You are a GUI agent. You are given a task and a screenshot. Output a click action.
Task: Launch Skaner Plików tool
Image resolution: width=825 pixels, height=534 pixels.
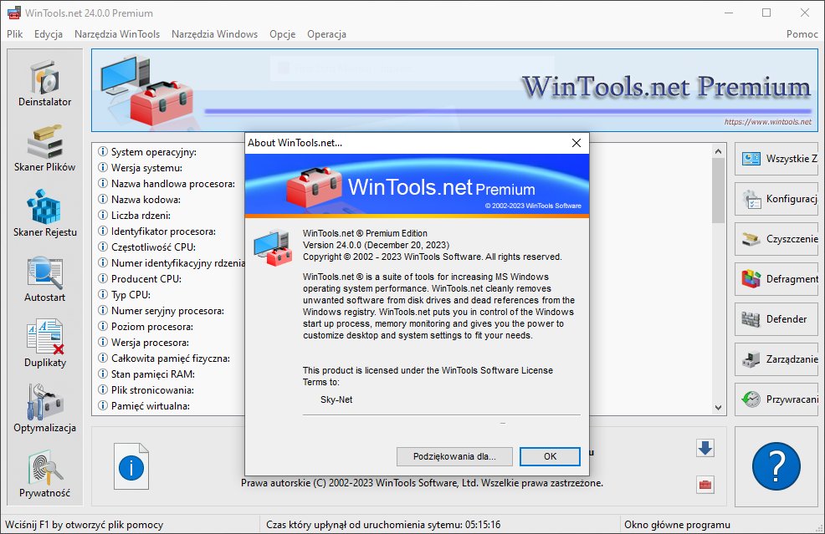pos(44,148)
